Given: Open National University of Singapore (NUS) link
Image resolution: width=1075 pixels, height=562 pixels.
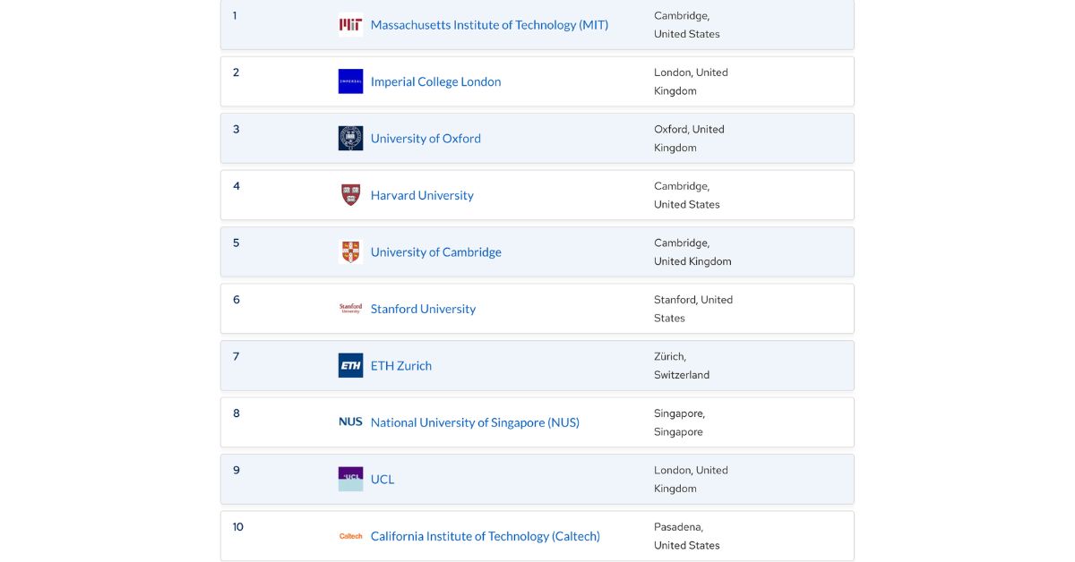Looking at the screenshot, I should pos(475,422).
